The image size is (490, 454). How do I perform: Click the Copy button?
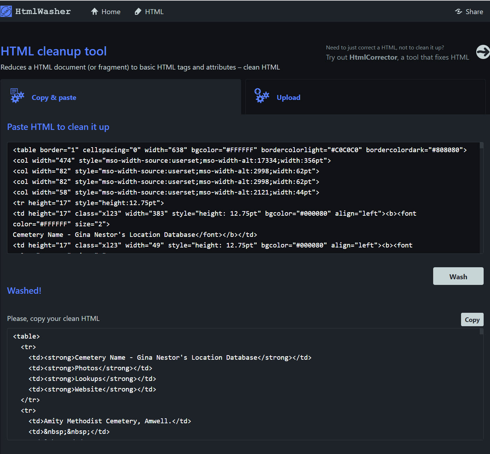coord(472,319)
